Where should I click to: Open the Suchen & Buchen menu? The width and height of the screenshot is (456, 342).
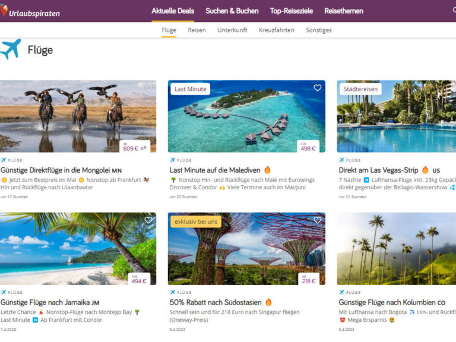(232, 11)
